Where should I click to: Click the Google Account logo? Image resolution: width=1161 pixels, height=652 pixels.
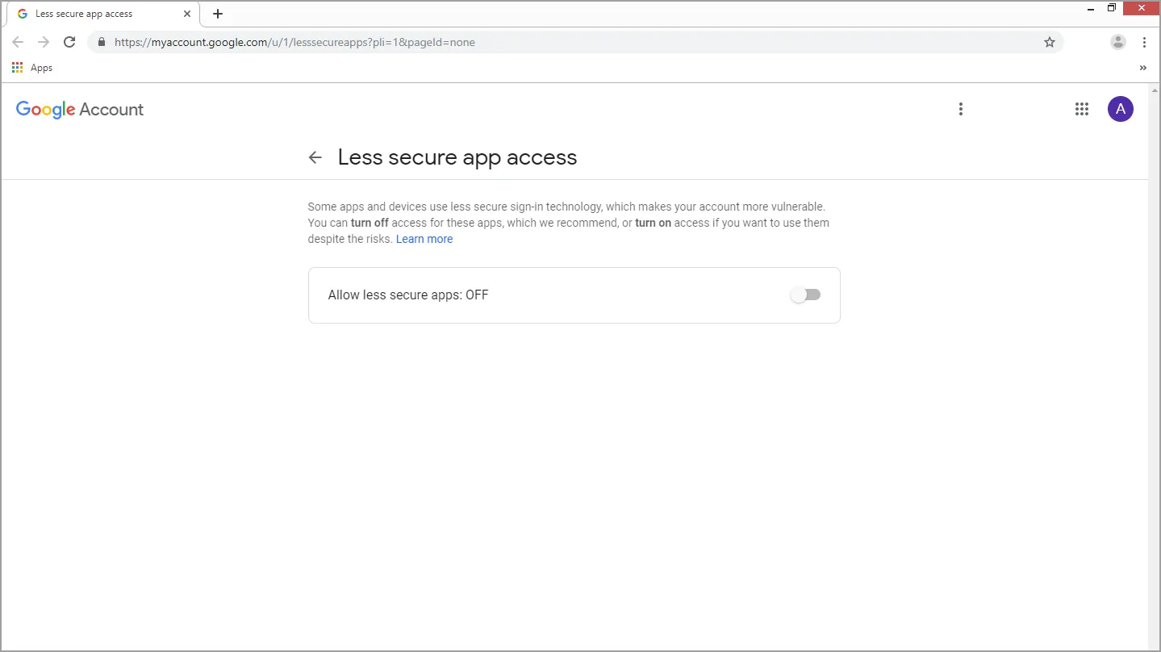[79, 109]
